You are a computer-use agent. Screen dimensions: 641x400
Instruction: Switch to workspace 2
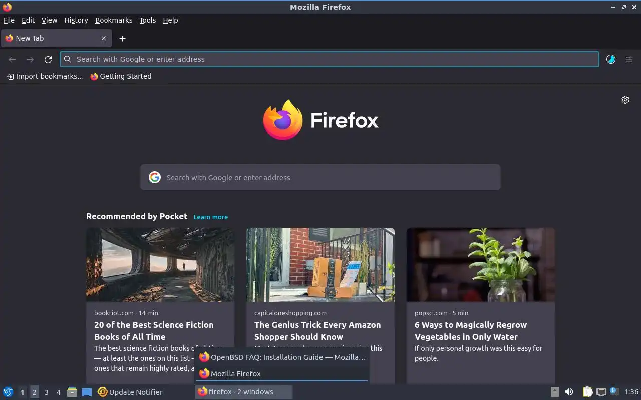34,392
